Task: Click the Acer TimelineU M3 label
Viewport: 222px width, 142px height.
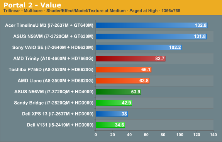Action: coord(49,25)
